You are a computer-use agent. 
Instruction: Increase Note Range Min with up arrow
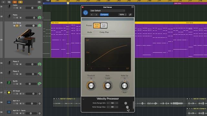click(117, 103)
